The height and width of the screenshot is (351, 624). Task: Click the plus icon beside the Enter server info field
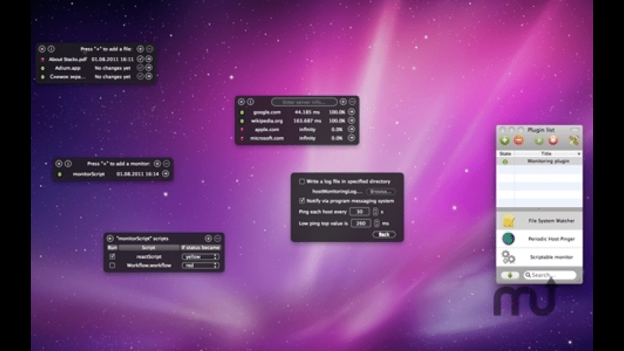pos(343,102)
